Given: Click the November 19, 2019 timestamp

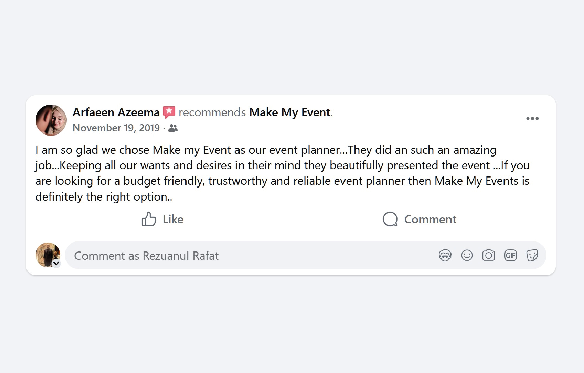Looking at the screenshot, I should click(x=116, y=128).
